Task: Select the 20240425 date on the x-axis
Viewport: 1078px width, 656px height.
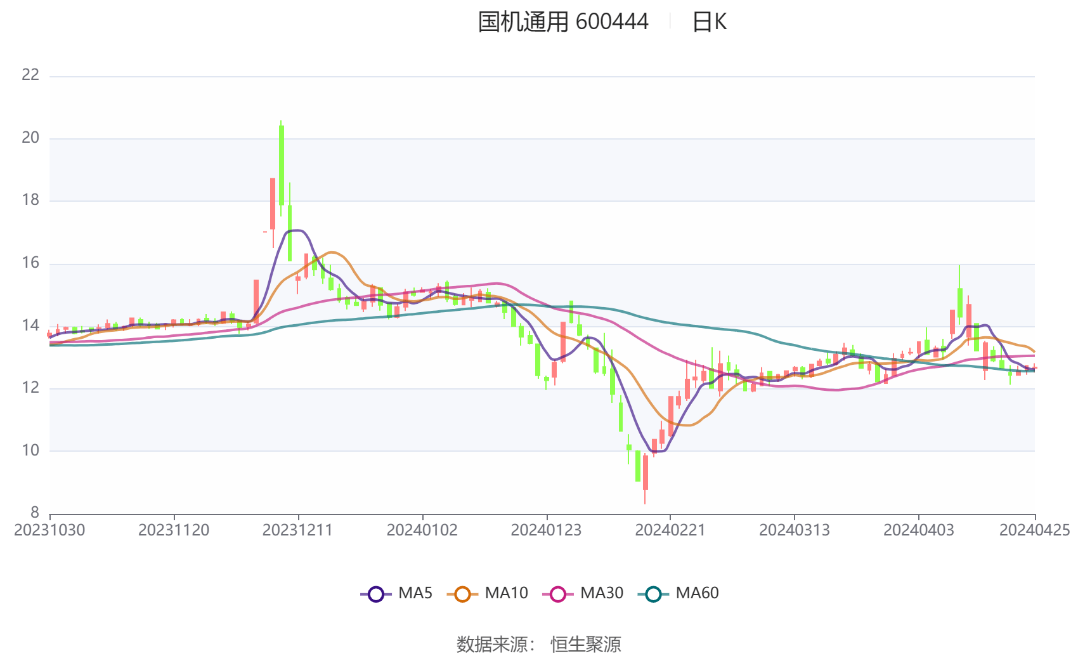Action: click(x=1034, y=530)
